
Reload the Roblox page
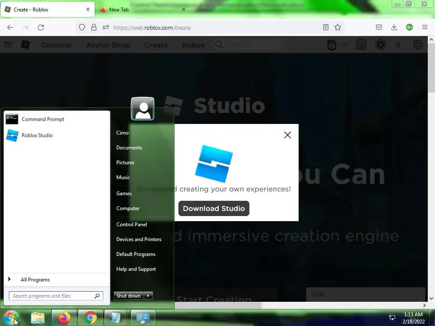click(41, 28)
